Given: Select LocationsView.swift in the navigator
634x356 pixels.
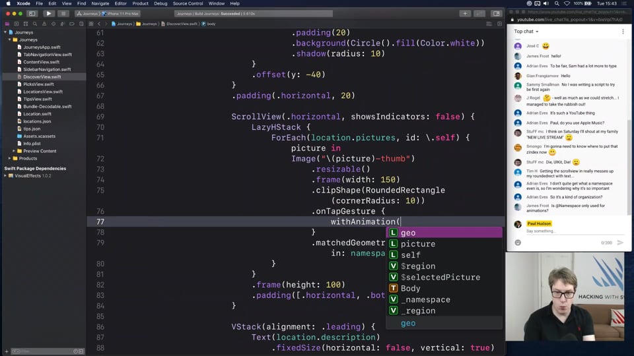Looking at the screenshot, I should (x=43, y=92).
